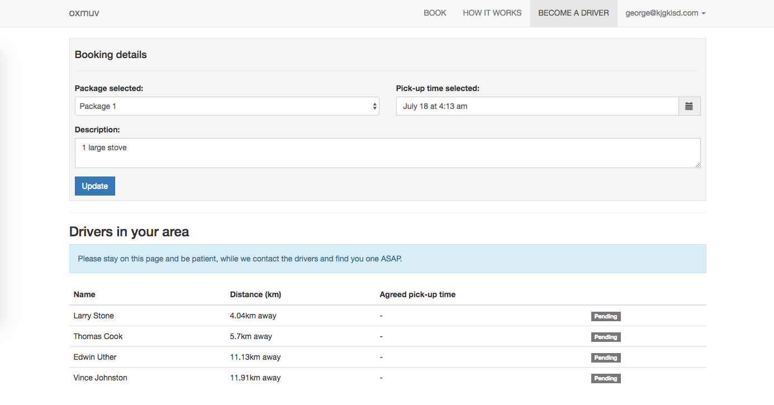This screenshot has width=774, height=405.
Task: Click the oxmuv brand logo
Action: pyautogui.click(x=84, y=13)
